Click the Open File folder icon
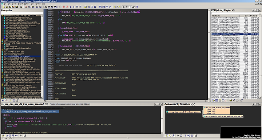 [x=7, y=7]
